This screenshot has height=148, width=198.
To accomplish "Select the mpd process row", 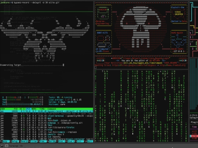I will [47, 118].
